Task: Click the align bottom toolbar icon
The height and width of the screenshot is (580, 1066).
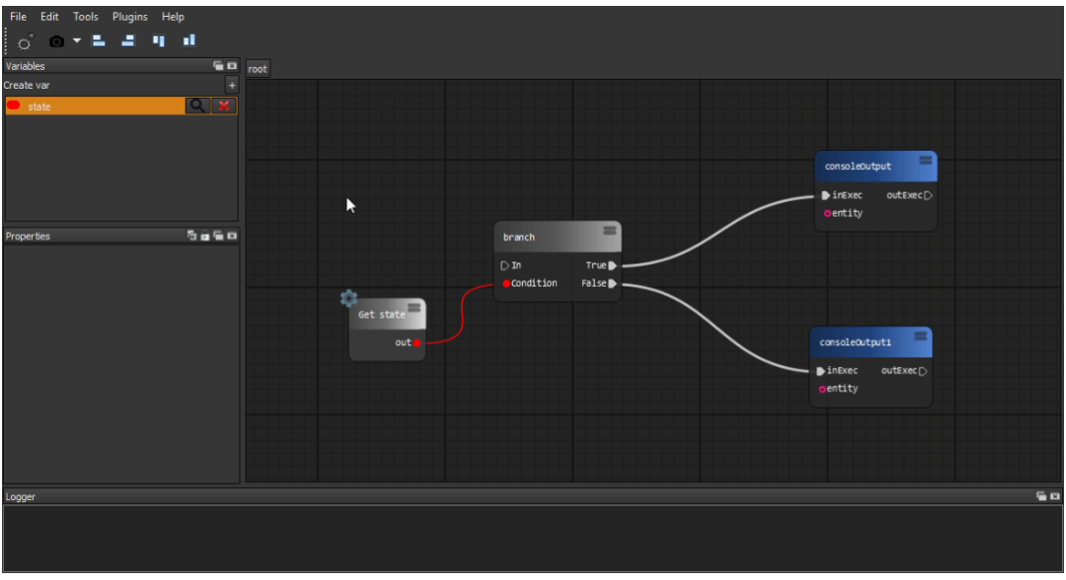Action: click(189, 40)
